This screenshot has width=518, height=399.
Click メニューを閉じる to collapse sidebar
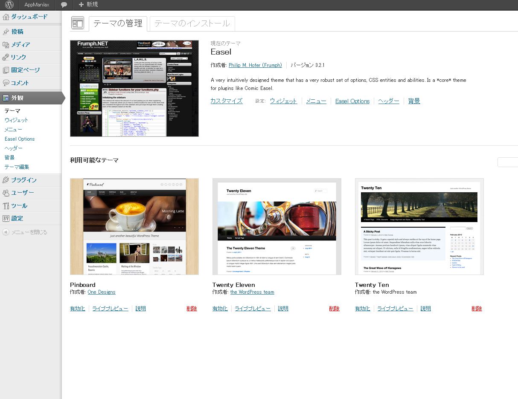point(29,232)
